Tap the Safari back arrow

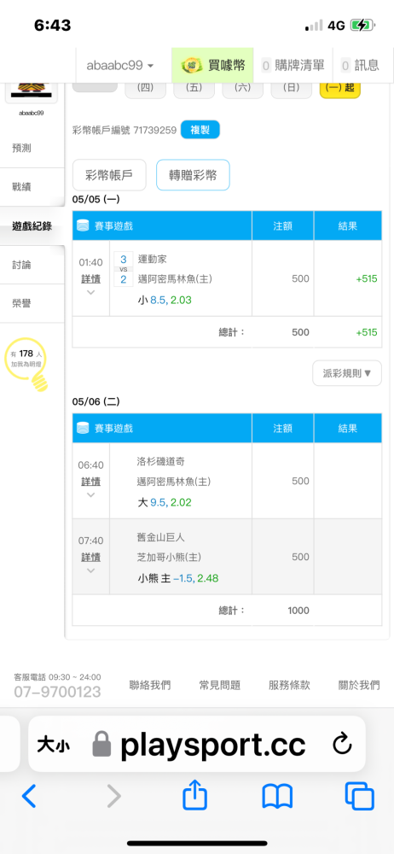tap(29, 796)
